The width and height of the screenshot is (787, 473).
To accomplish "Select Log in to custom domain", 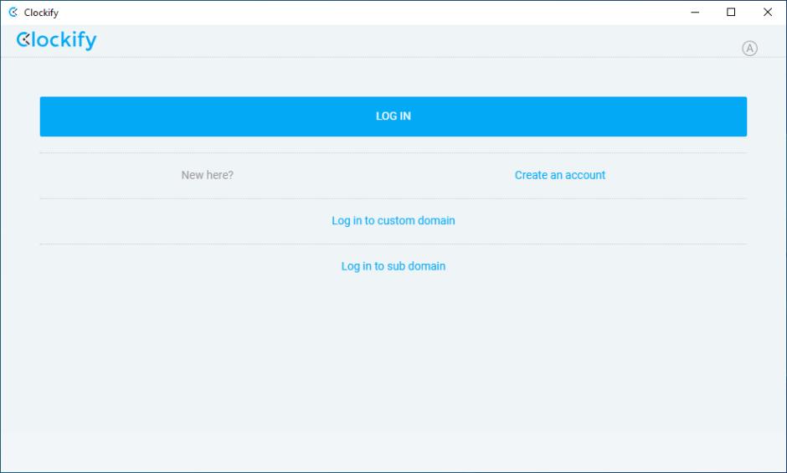I will point(393,221).
